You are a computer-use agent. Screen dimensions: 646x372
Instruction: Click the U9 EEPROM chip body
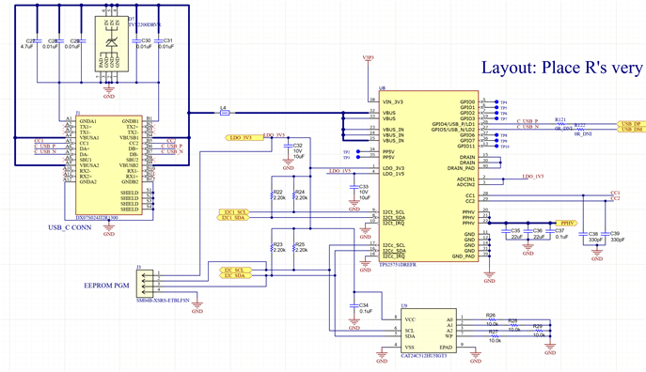pos(429,331)
